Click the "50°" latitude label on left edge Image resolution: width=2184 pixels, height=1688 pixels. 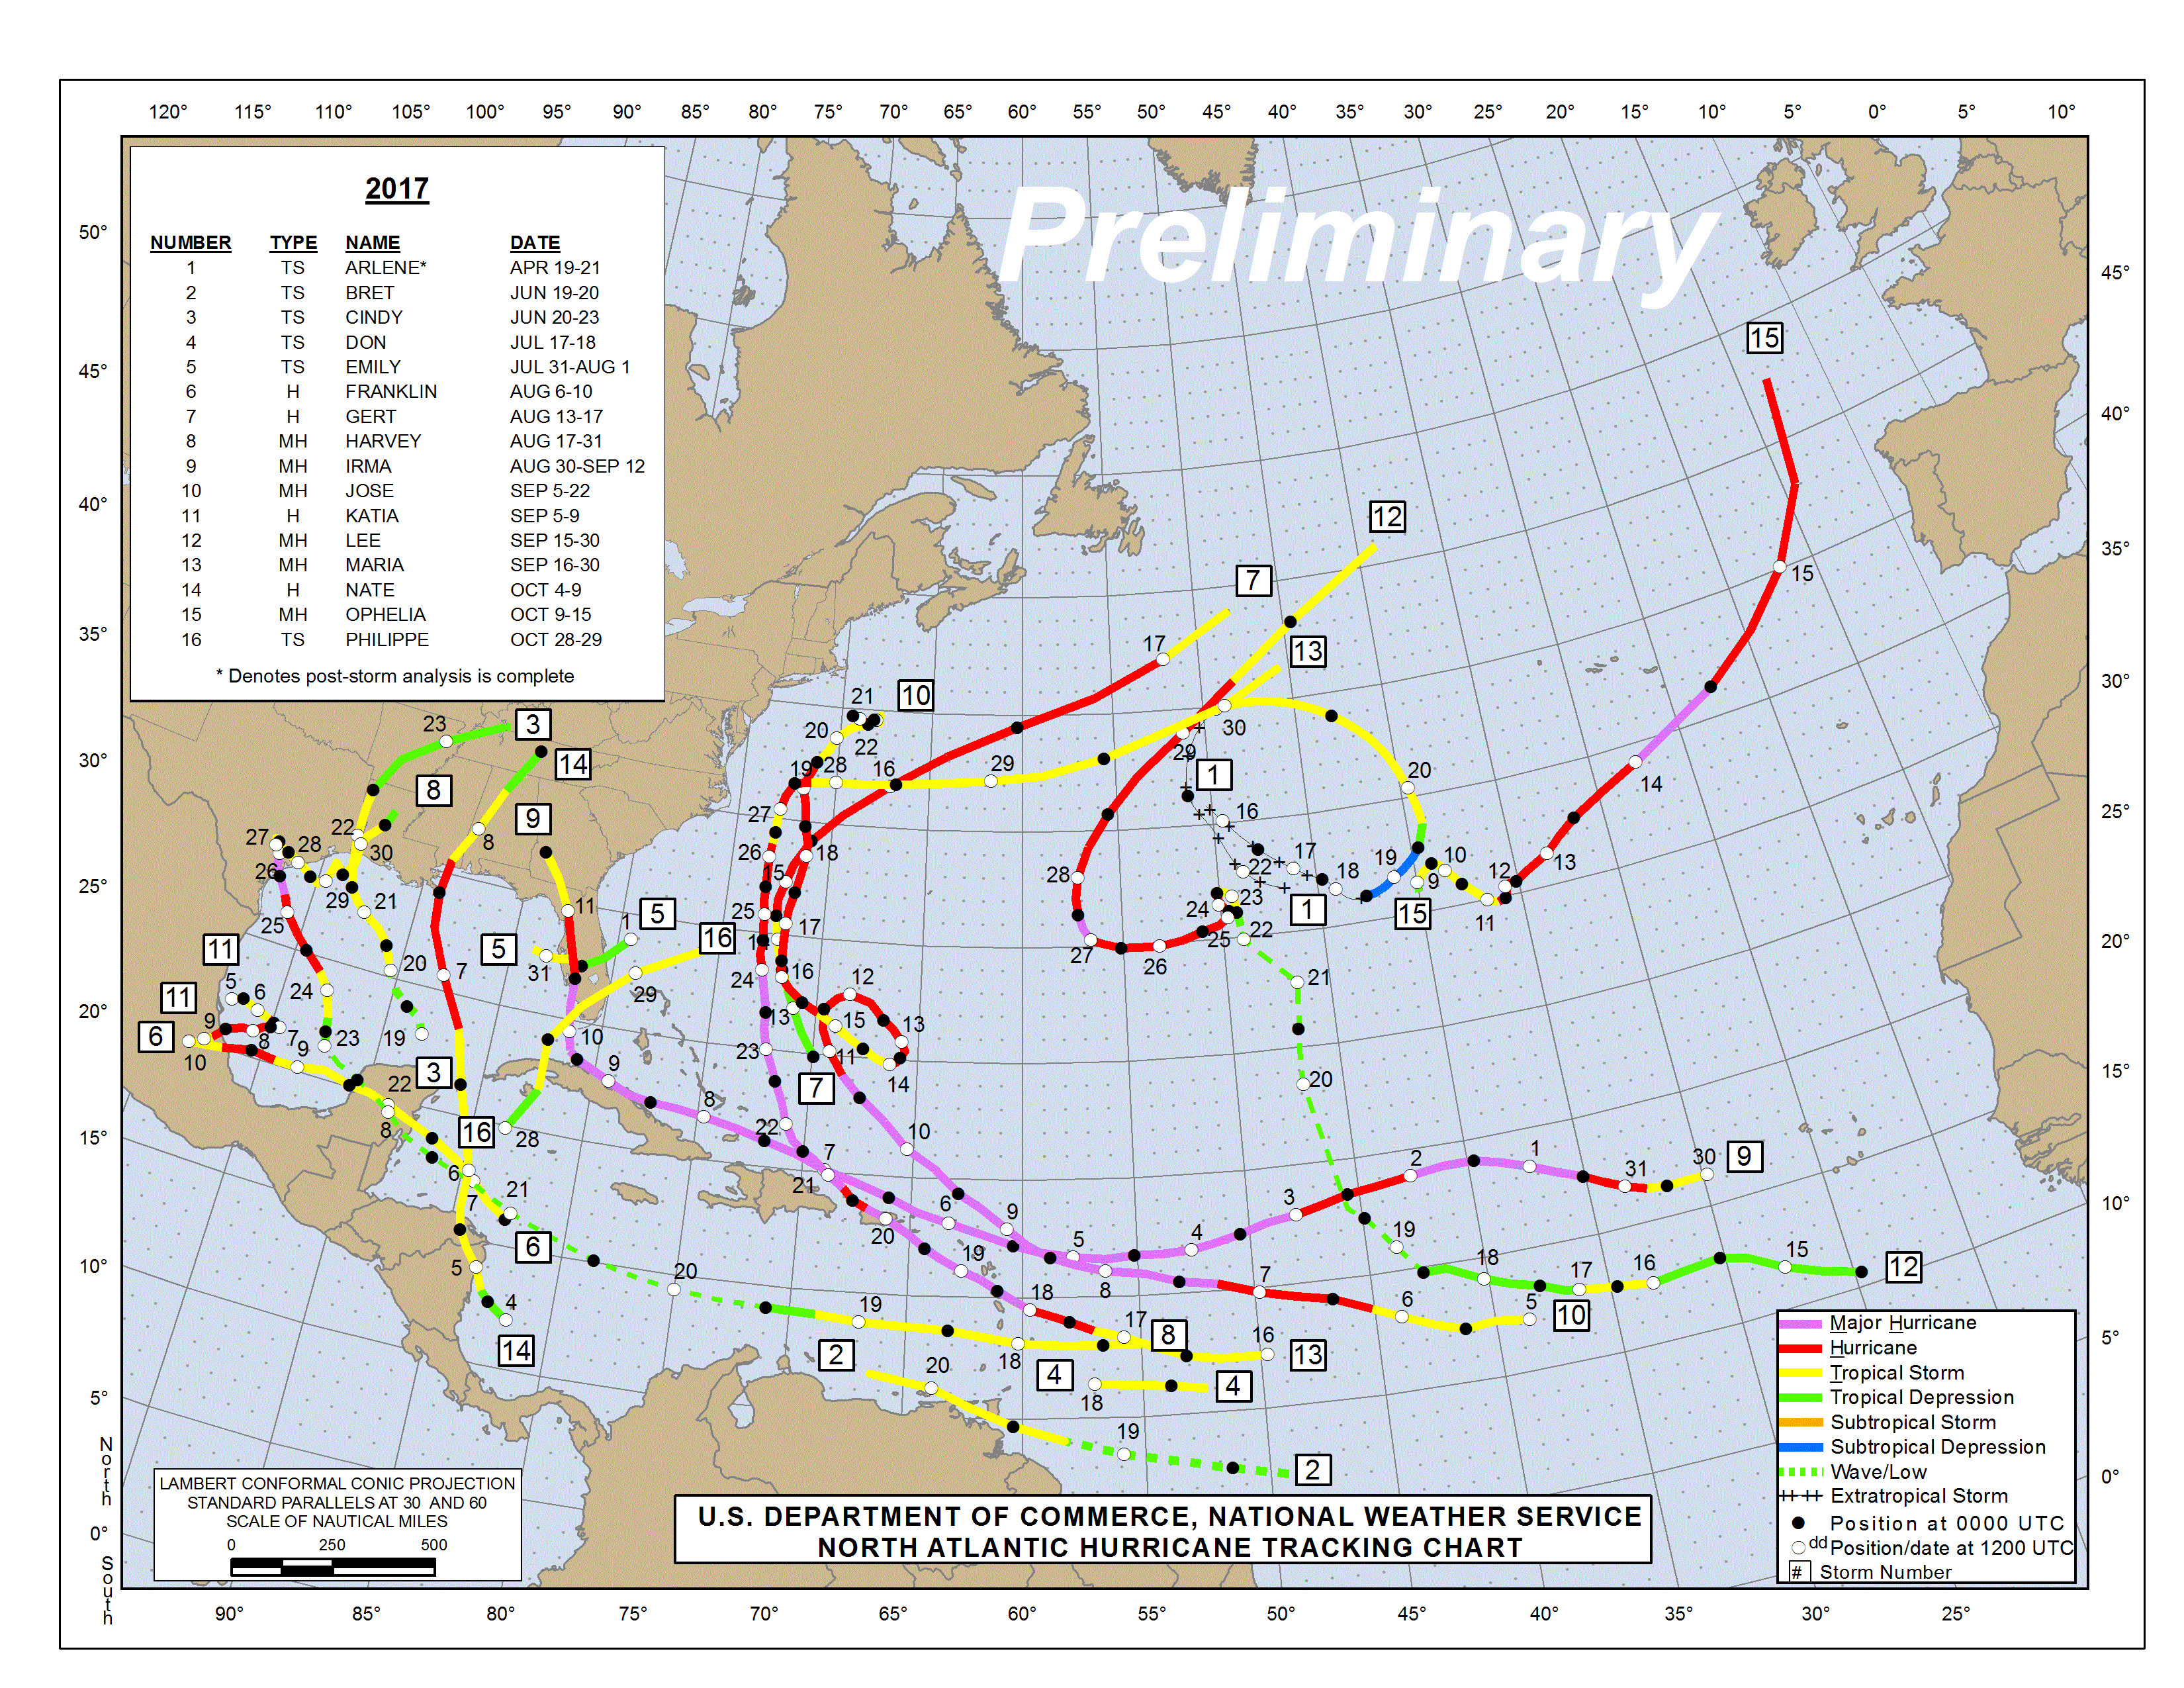coord(93,232)
